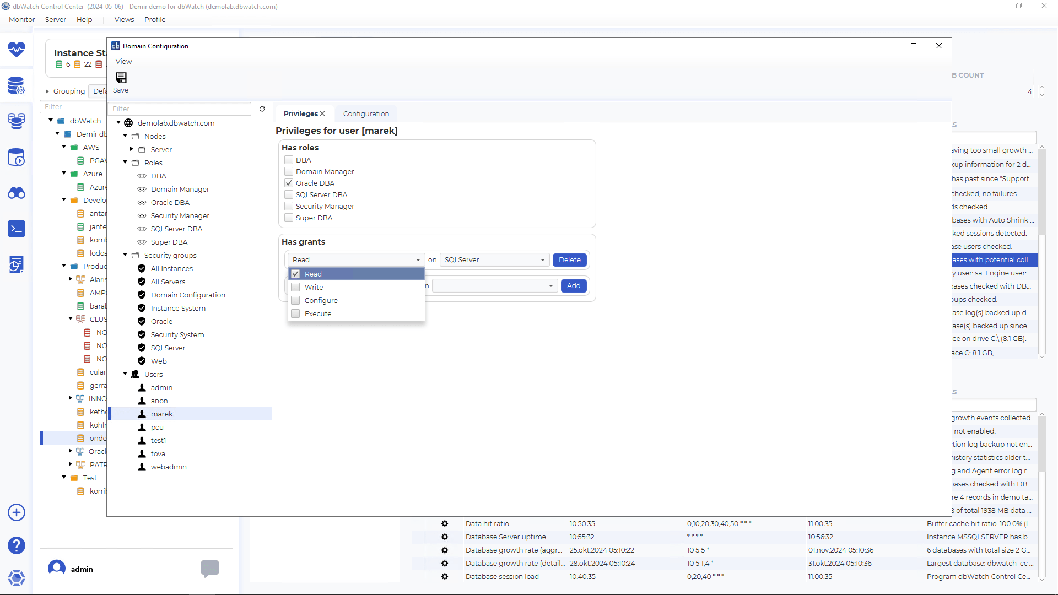
Task: Click the Filter field in Domain Configuration
Action: pos(180,109)
